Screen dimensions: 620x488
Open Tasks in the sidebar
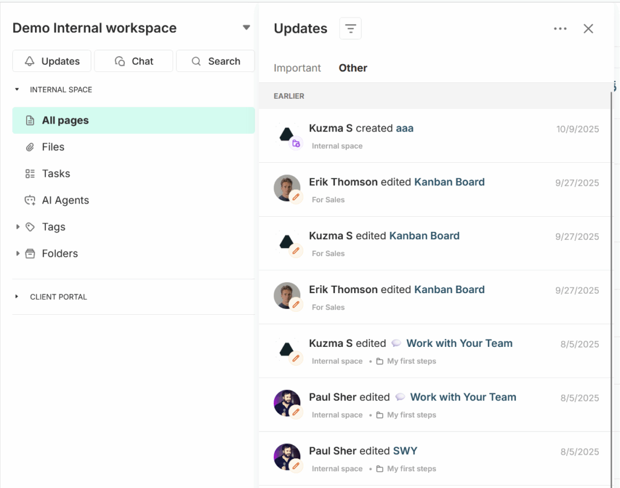point(56,174)
